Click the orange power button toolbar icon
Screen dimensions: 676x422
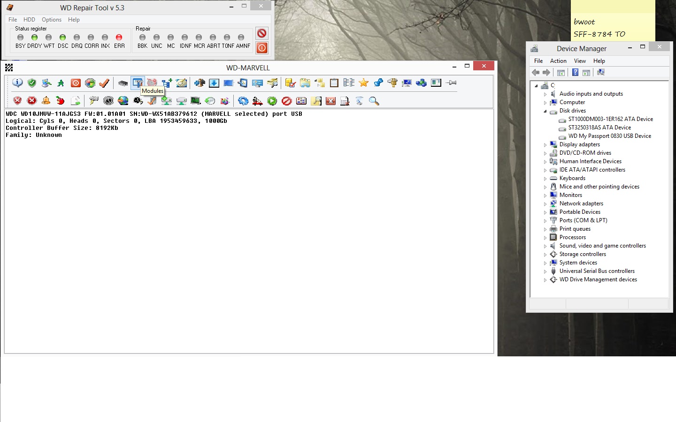click(76, 83)
